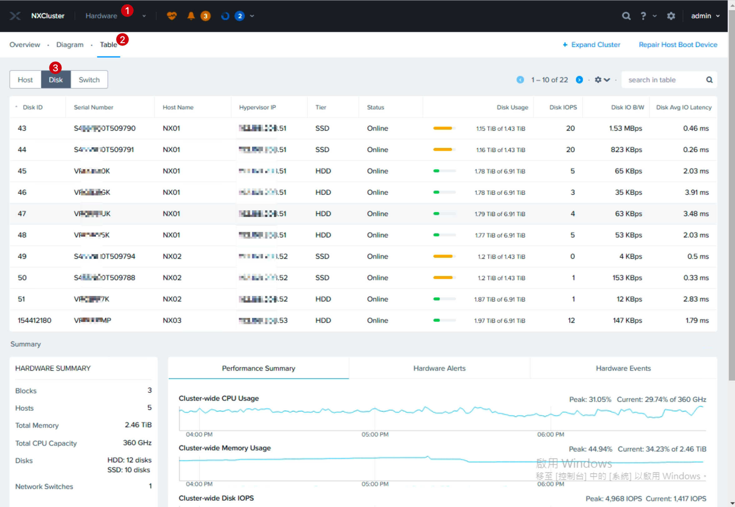Open the running tasks circle icon

(x=225, y=16)
